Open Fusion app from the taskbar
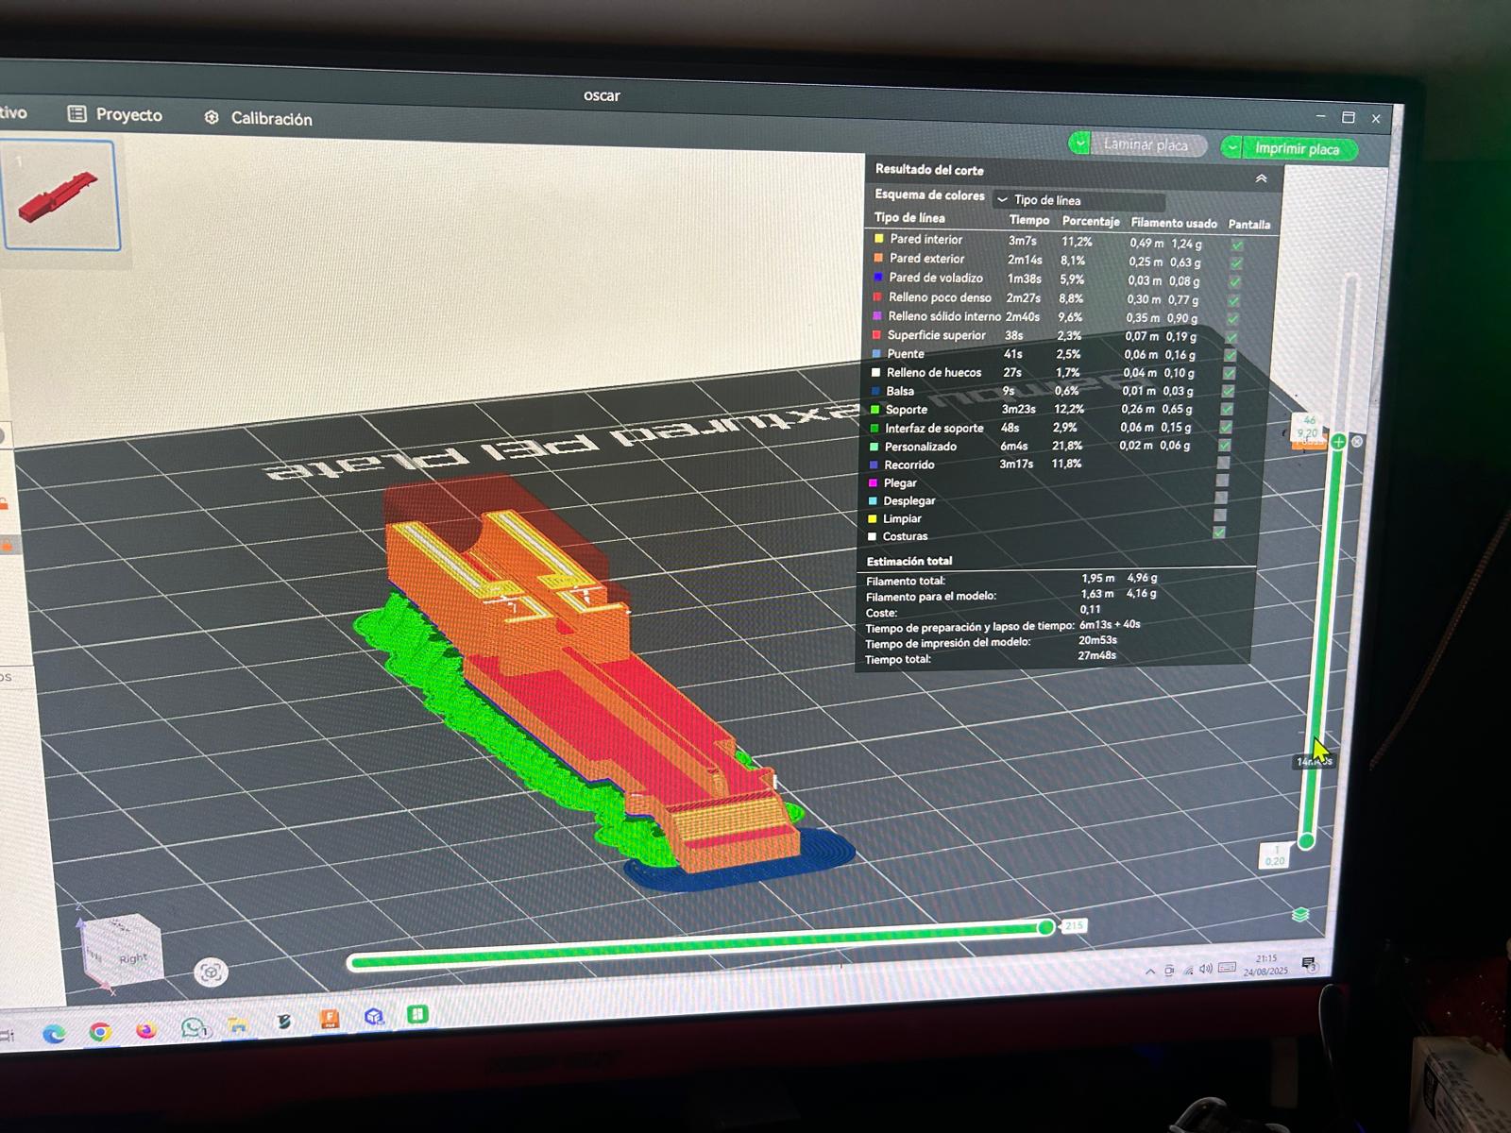 (x=330, y=1019)
